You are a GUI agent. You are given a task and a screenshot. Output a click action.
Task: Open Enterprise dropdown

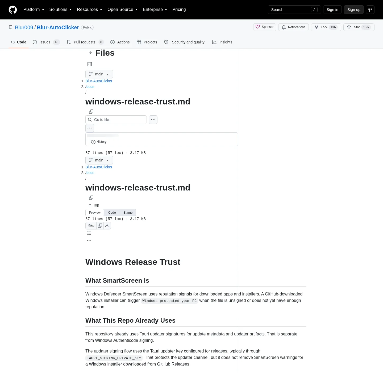[x=155, y=10]
